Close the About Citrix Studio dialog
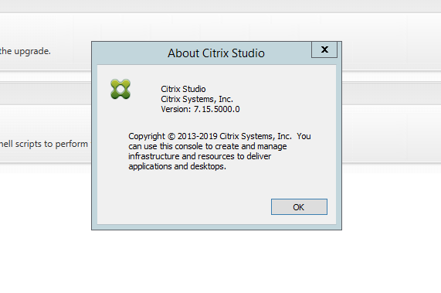Screen dimensions: 441x293 (x=324, y=49)
